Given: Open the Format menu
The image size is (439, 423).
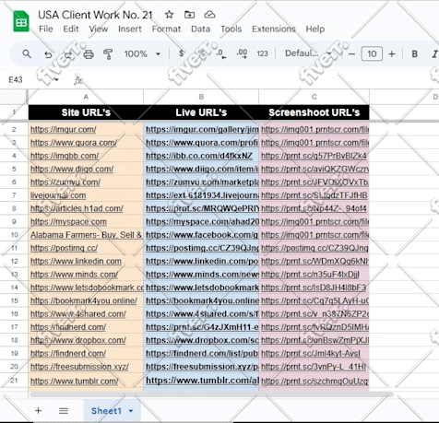Looking at the screenshot, I should coord(166,29).
